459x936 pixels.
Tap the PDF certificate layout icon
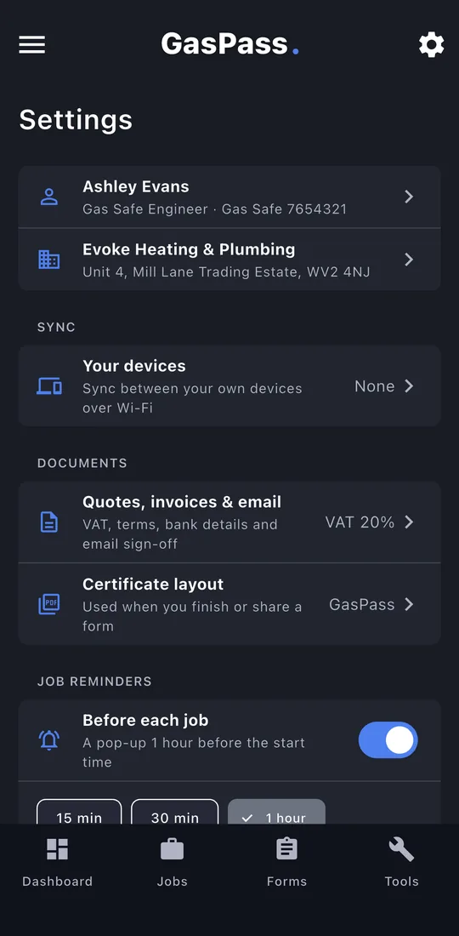click(49, 604)
